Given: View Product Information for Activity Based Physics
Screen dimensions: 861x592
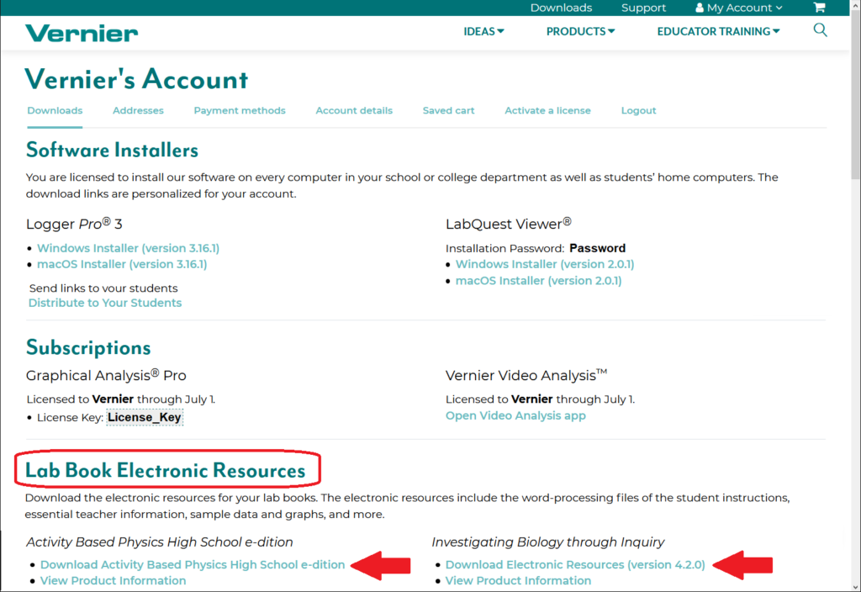Looking at the screenshot, I should coord(114,580).
